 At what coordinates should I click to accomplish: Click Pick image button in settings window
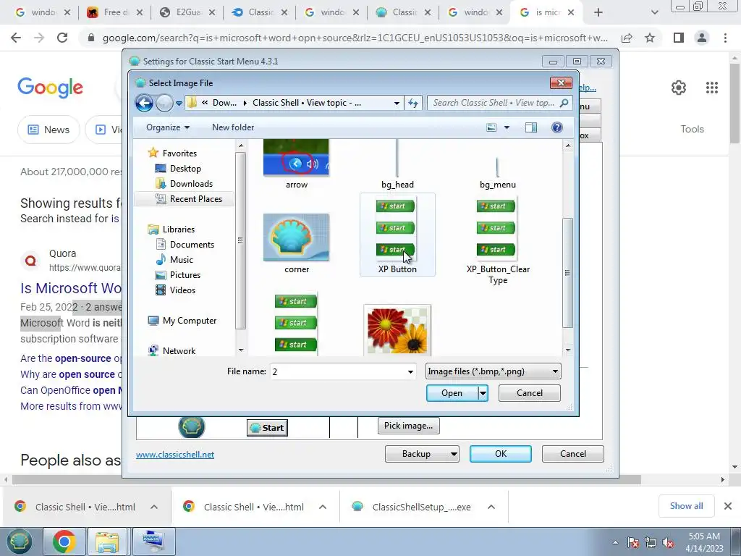coord(408,426)
